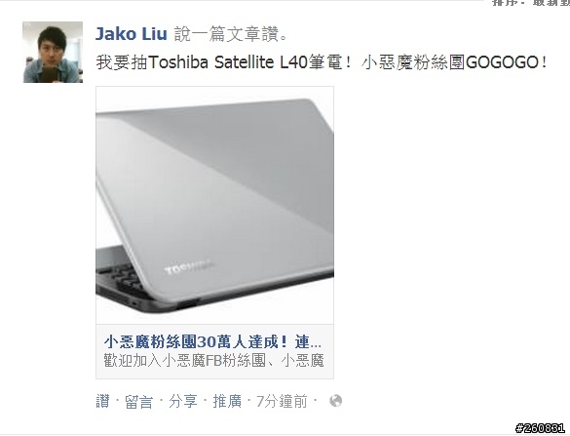
Task: Click the laptop keyboard area in preview
Action: 118,278
